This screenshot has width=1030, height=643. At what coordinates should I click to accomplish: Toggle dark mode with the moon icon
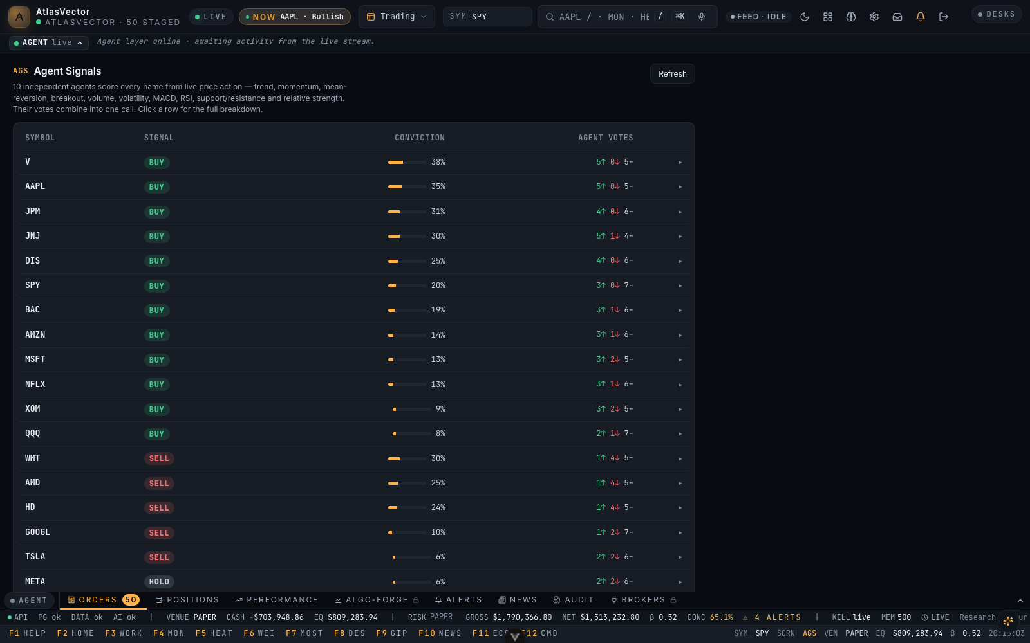click(805, 17)
